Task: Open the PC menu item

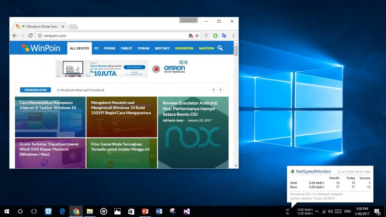Action: (96, 49)
